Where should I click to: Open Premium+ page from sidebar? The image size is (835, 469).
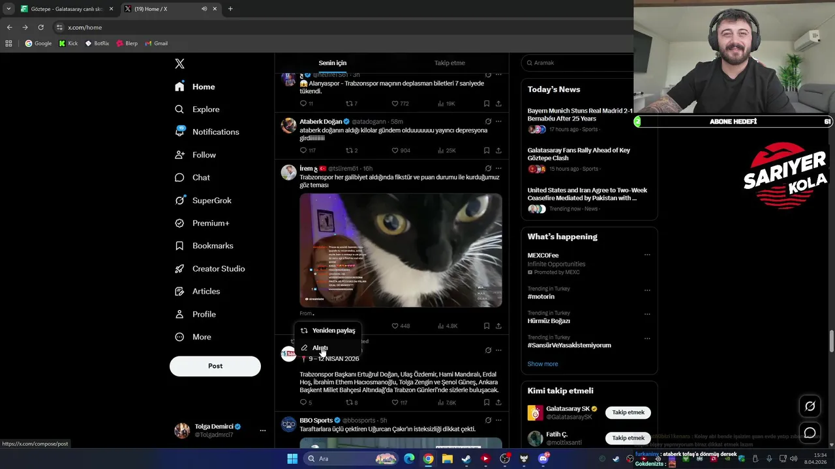coord(202,223)
